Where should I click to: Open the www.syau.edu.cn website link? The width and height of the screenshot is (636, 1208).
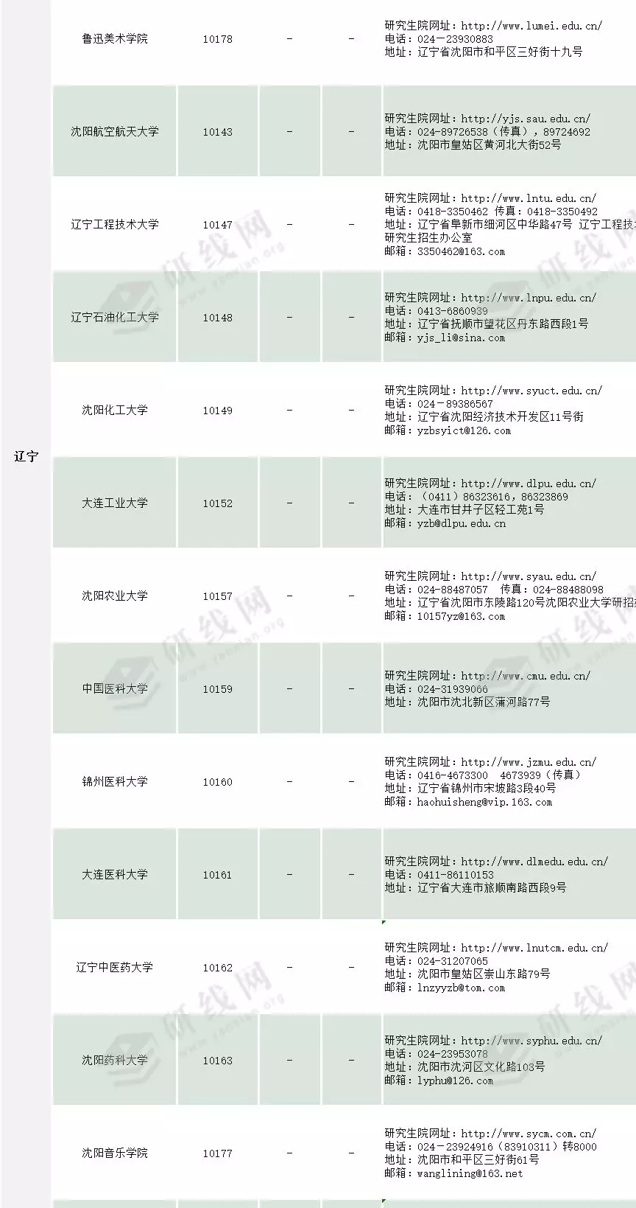coord(529,576)
